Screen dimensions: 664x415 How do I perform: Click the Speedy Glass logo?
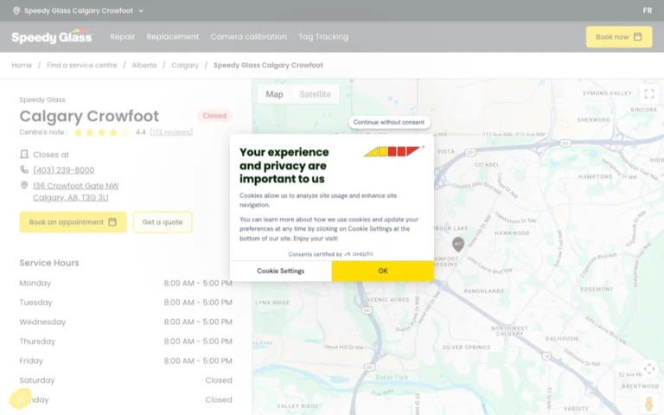(x=52, y=37)
